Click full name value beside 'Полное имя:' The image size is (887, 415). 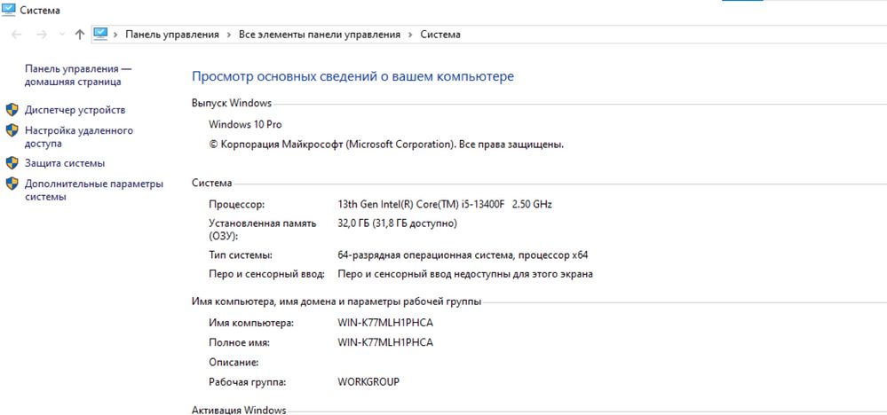tap(384, 342)
